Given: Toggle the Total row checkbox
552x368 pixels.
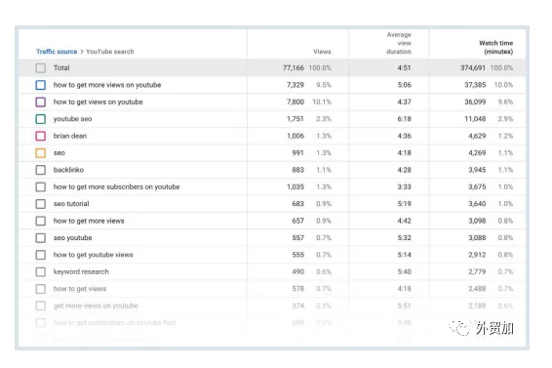Looking at the screenshot, I should pyautogui.click(x=41, y=68).
